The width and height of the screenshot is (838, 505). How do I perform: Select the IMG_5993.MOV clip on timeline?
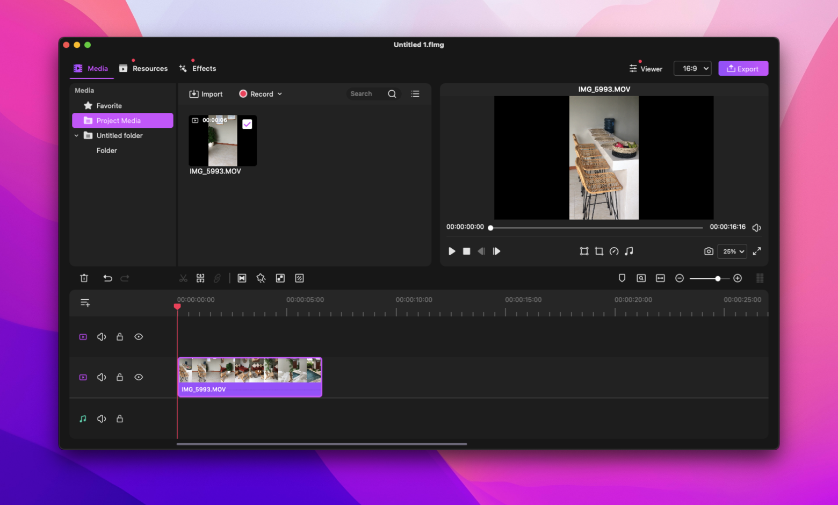point(250,377)
